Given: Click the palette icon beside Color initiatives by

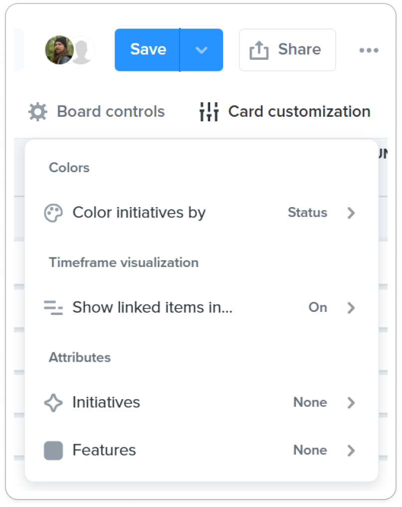Looking at the screenshot, I should tap(53, 213).
